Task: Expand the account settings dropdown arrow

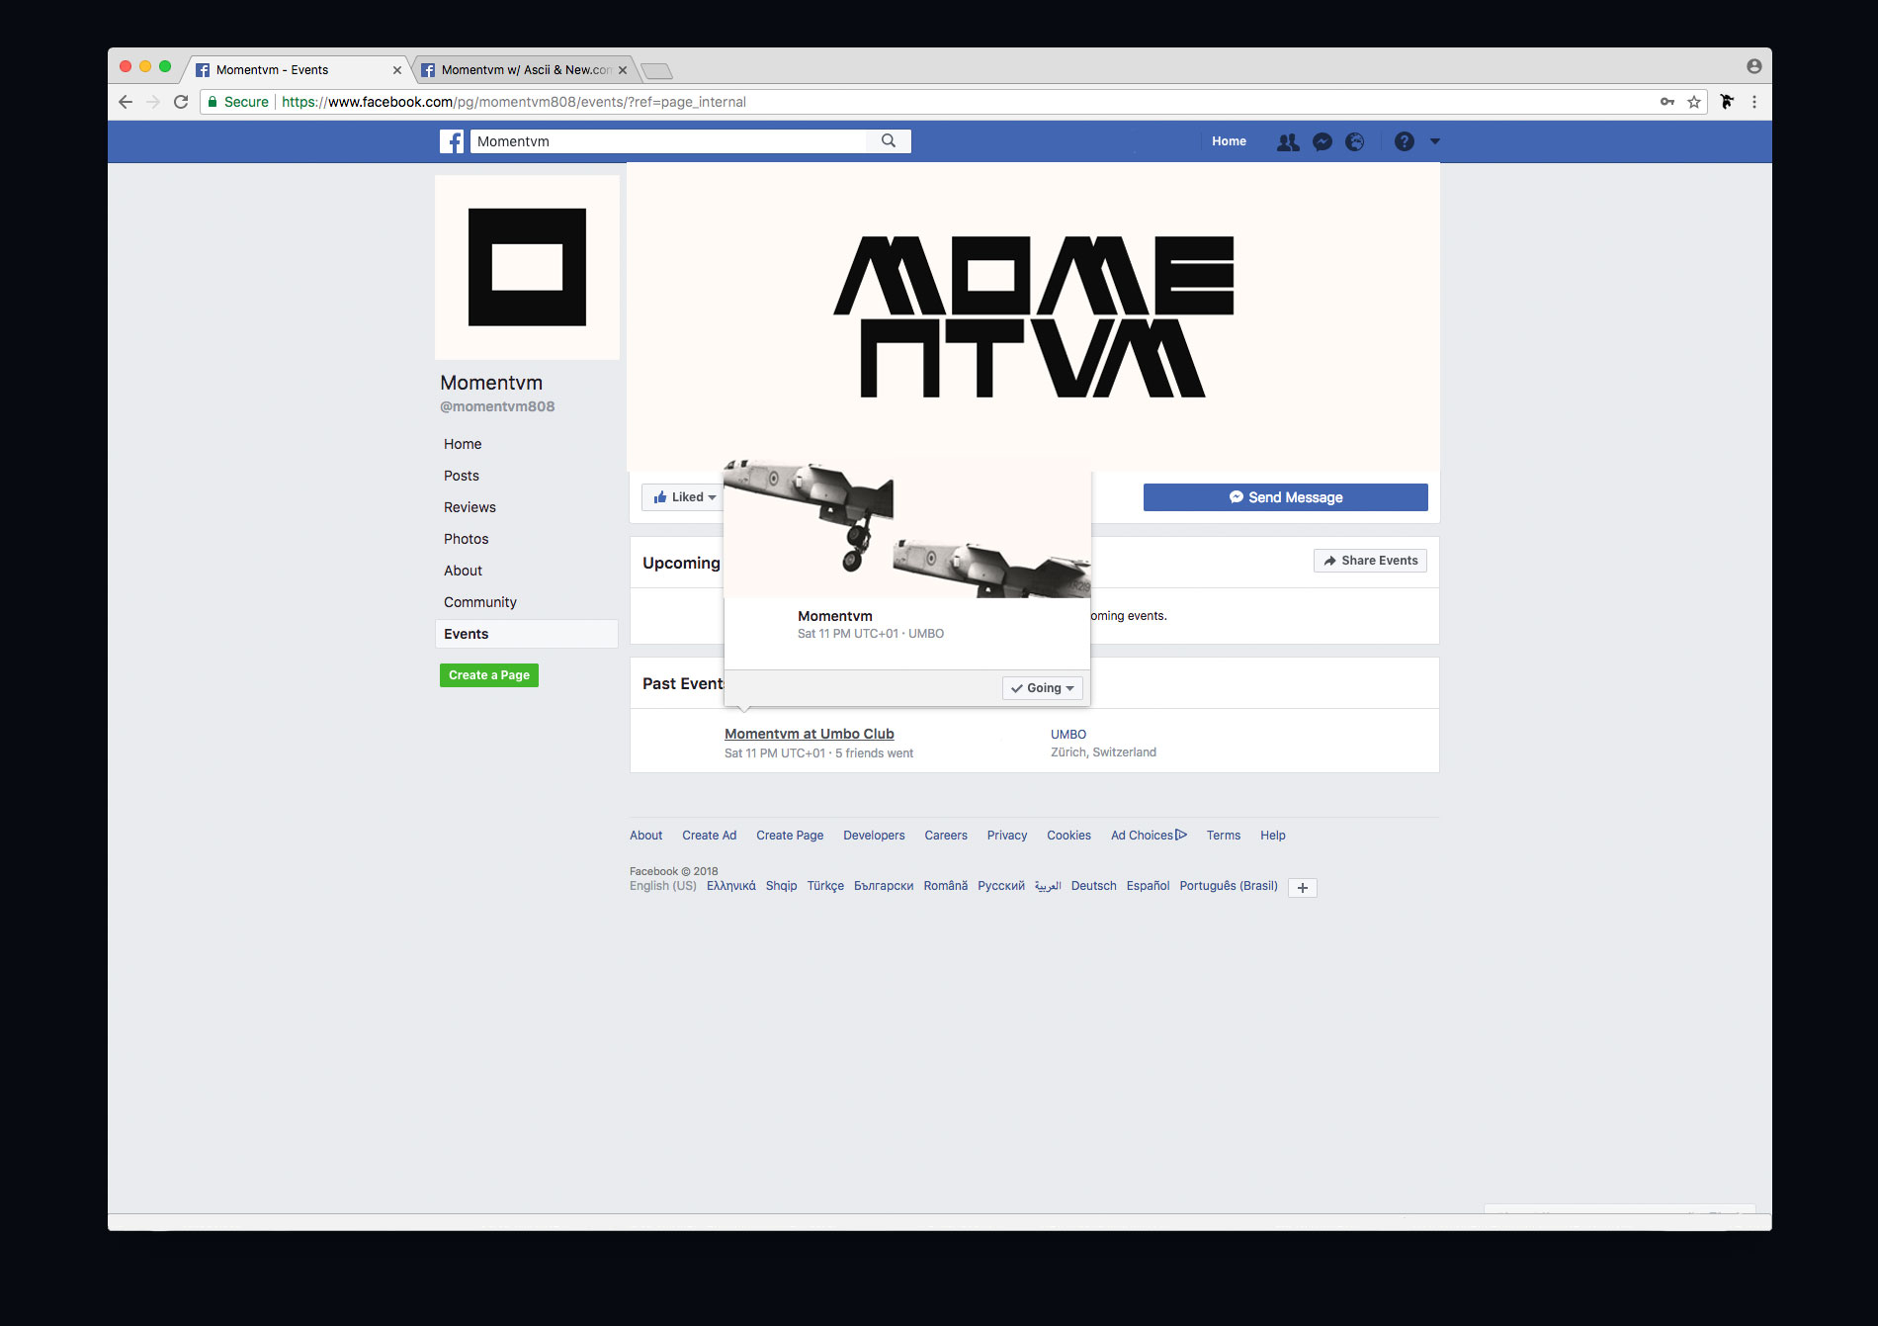Action: (x=1435, y=141)
